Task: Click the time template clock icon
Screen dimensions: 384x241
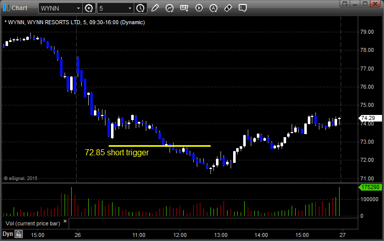Action: pyautogui.click(x=140, y=8)
